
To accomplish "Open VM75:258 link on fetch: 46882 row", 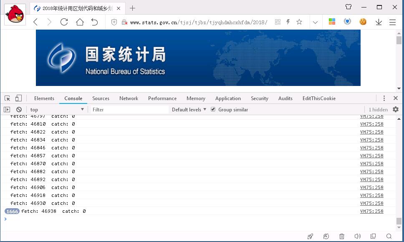I will coord(372,171).
